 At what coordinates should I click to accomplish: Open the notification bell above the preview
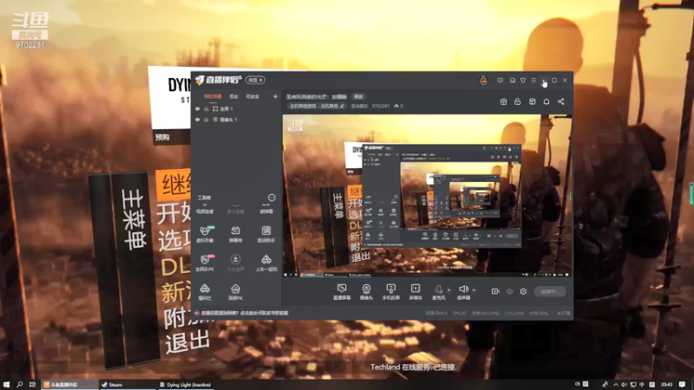[547, 101]
